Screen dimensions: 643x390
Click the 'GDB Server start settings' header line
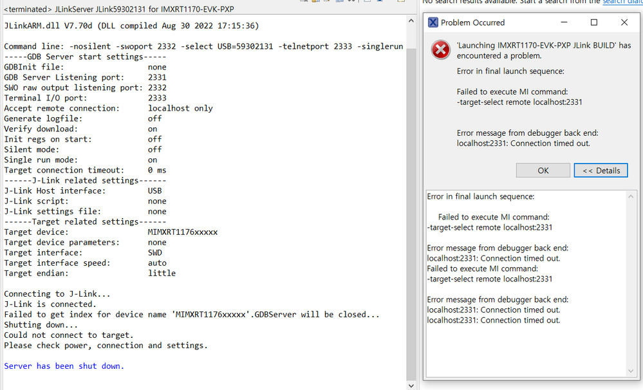point(85,57)
